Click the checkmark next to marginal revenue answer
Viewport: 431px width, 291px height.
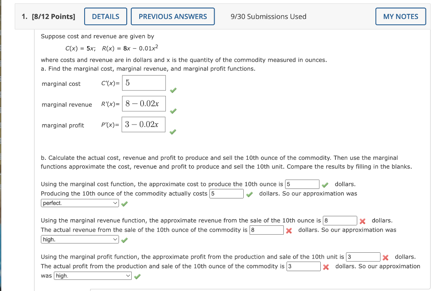click(x=173, y=111)
